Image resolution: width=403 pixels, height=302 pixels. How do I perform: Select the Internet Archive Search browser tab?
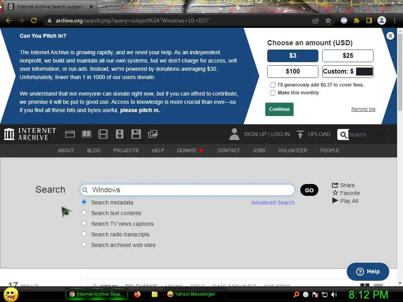[x=50, y=7]
